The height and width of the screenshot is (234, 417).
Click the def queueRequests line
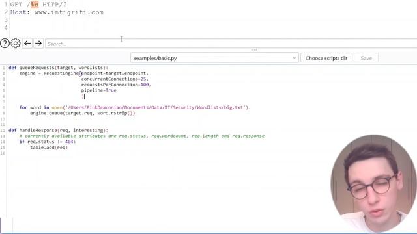tap(58, 68)
